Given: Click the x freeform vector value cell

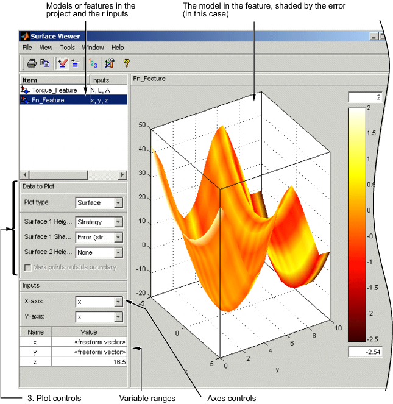Looking at the screenshot, I should 89,342.
